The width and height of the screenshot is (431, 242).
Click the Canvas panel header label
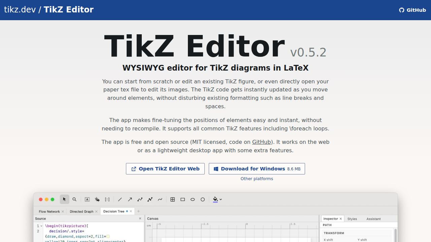pyautogui.click(x=153, y=218)
